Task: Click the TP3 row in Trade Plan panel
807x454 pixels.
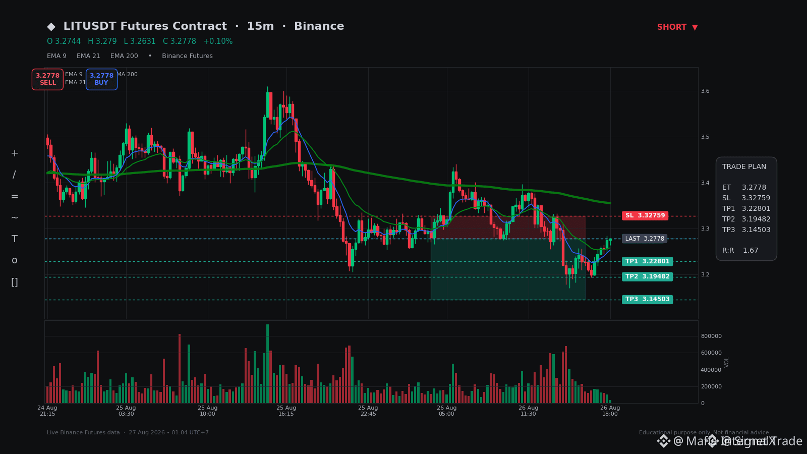Action: (x=746, y=230)
